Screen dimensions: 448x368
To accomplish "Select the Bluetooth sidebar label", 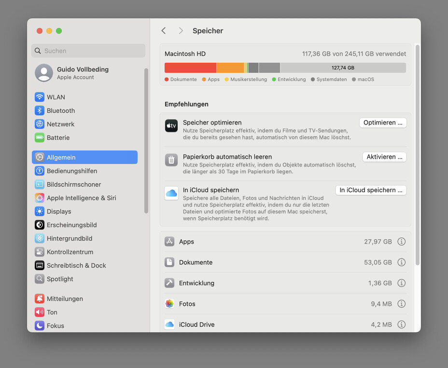I will point(61,110).
